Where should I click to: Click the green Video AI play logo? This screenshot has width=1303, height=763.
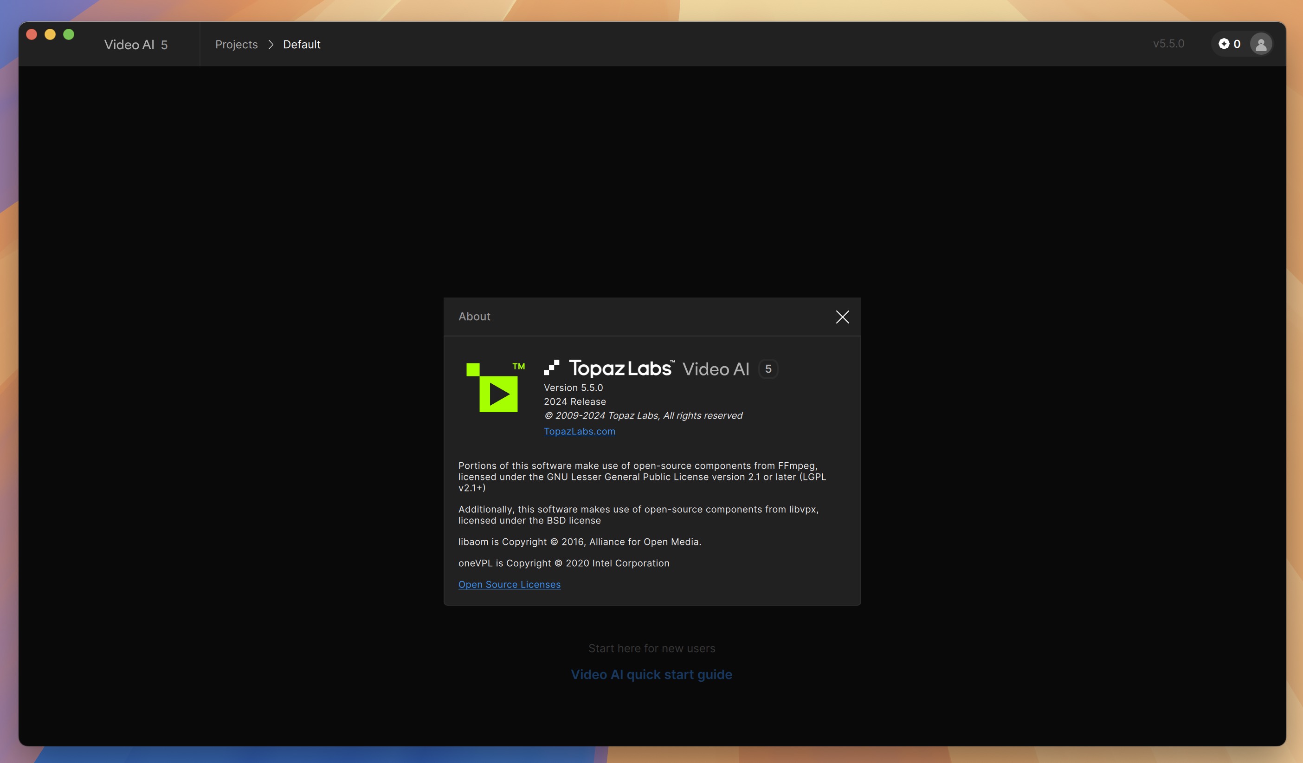495,388
